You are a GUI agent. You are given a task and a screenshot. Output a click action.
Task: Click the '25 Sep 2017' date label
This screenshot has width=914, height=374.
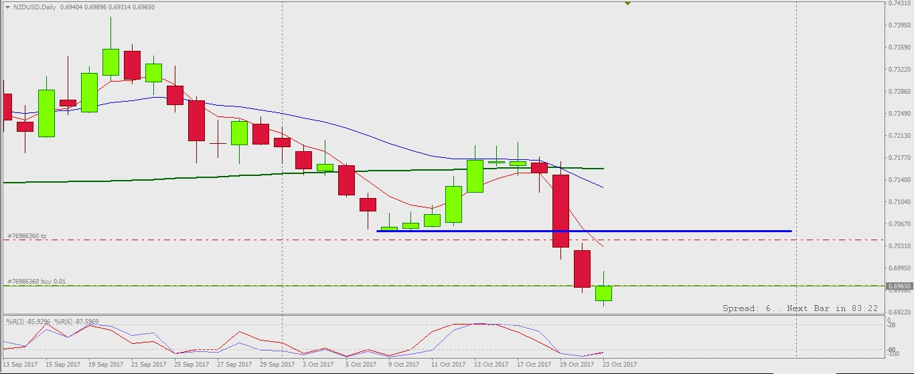tap(191, 365)
